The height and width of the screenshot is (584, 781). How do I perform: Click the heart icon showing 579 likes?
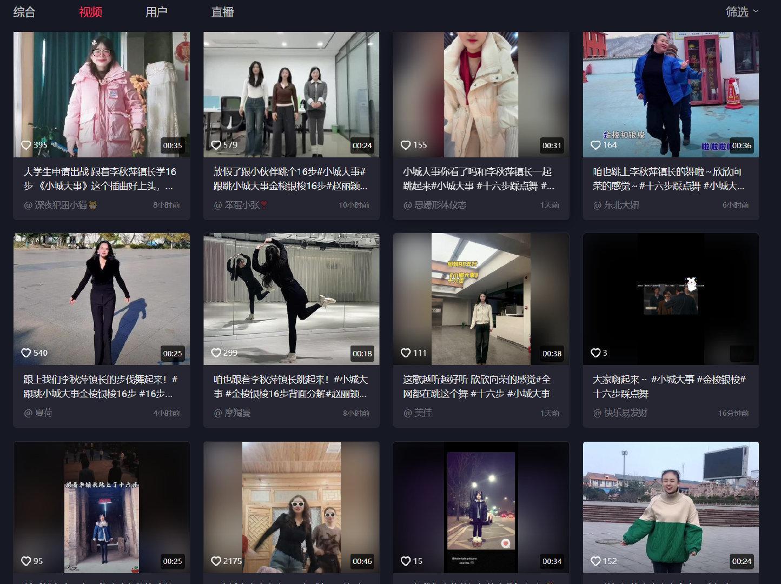click(216, 145)
